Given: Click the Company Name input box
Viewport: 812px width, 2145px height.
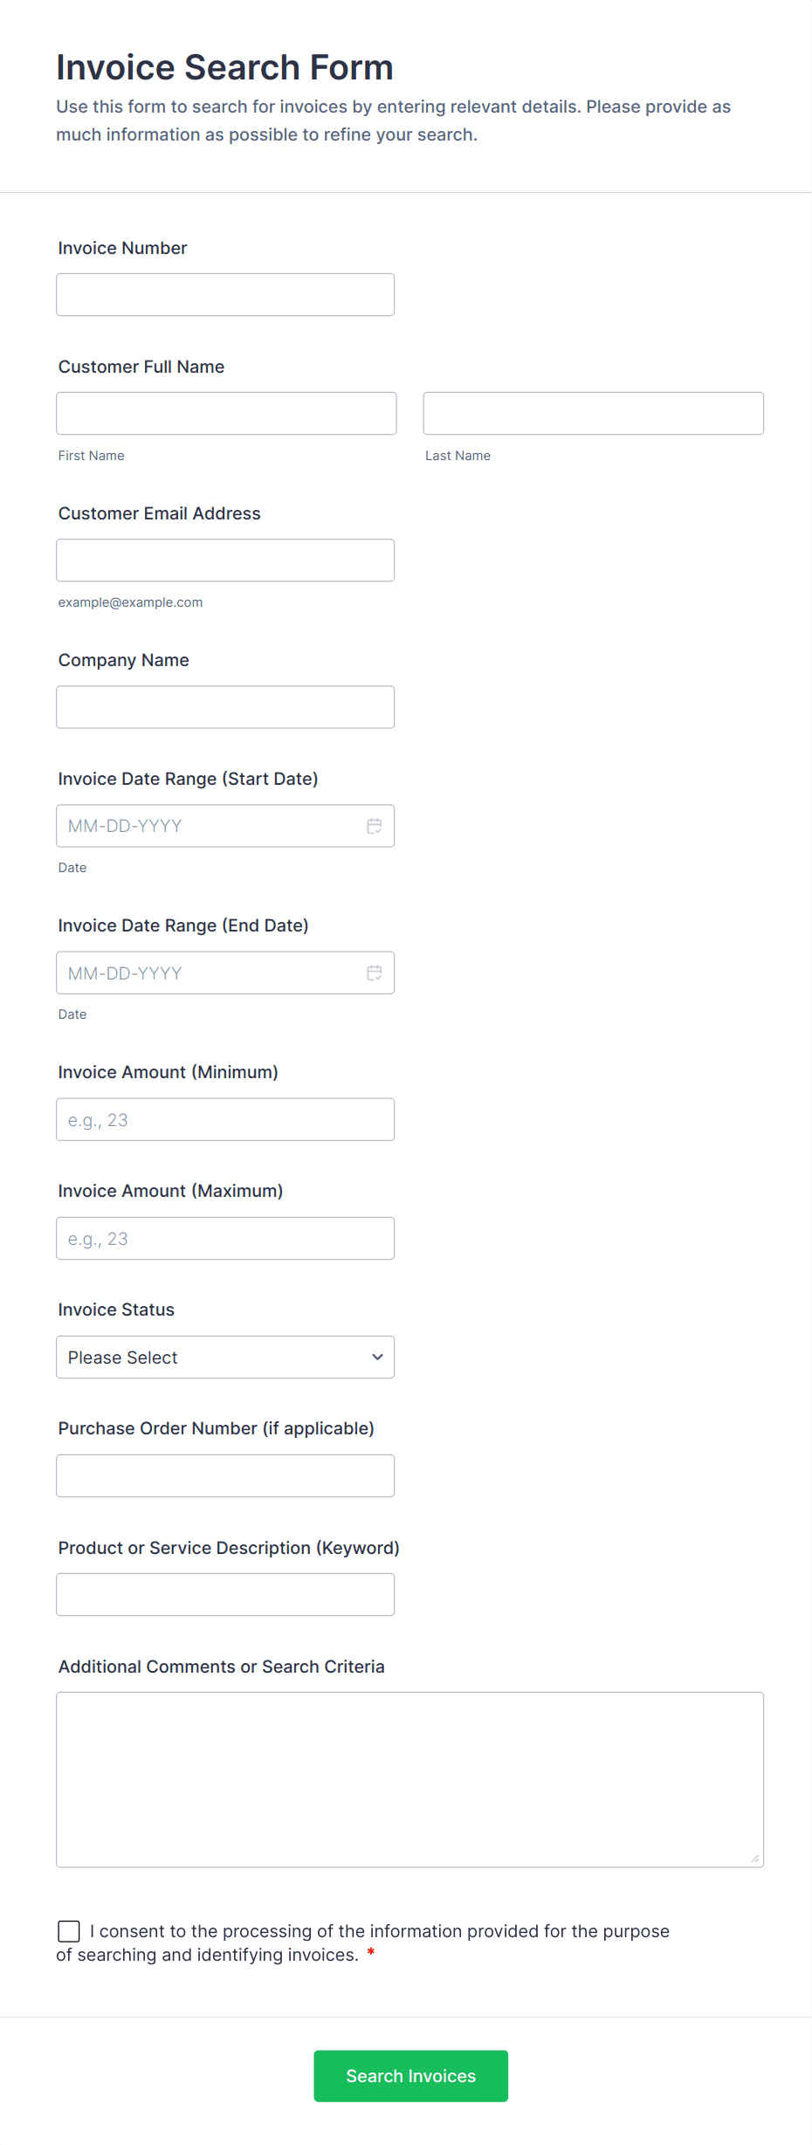Looking at the screenshot, I should pos(224,706).
